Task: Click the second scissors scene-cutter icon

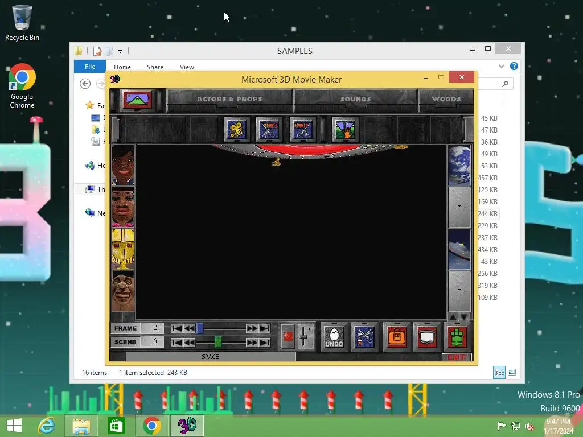Action: (x=302, y=129)
